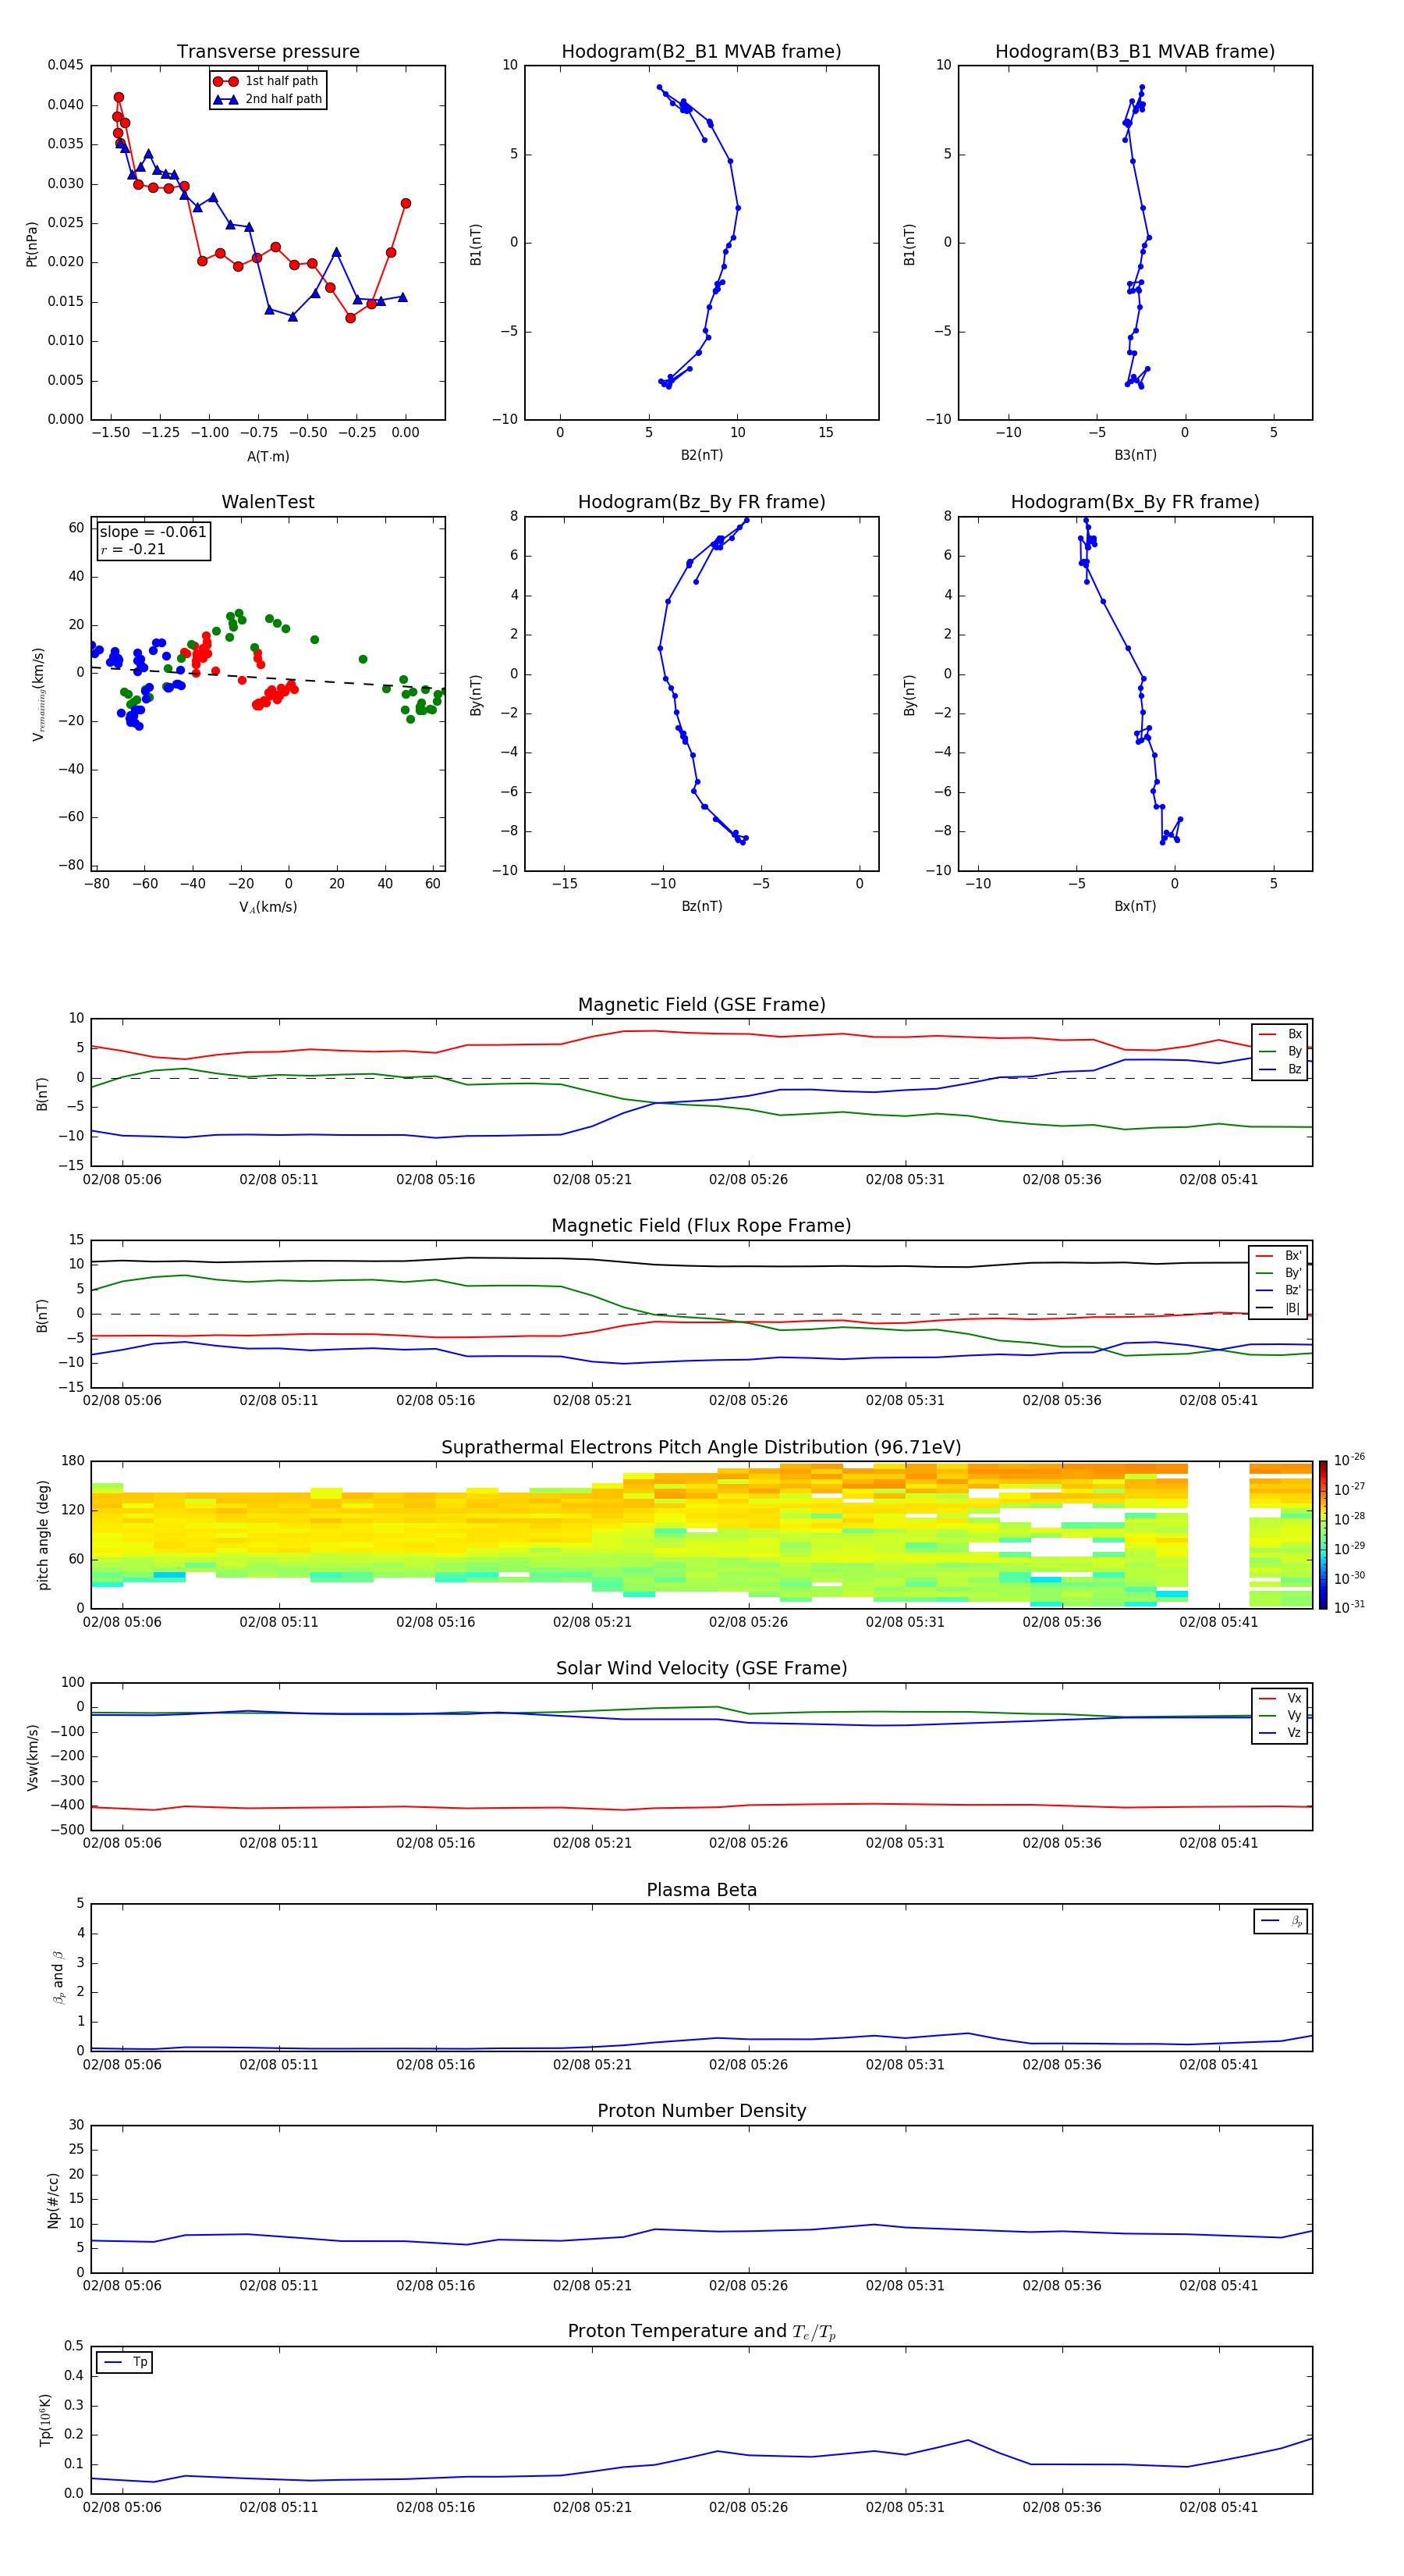The image size is (1404, 2576).
Task: Click 'Hodogram(Bz_By FR frame)' title
Action: pyautogui.click(x=701, y=502)
